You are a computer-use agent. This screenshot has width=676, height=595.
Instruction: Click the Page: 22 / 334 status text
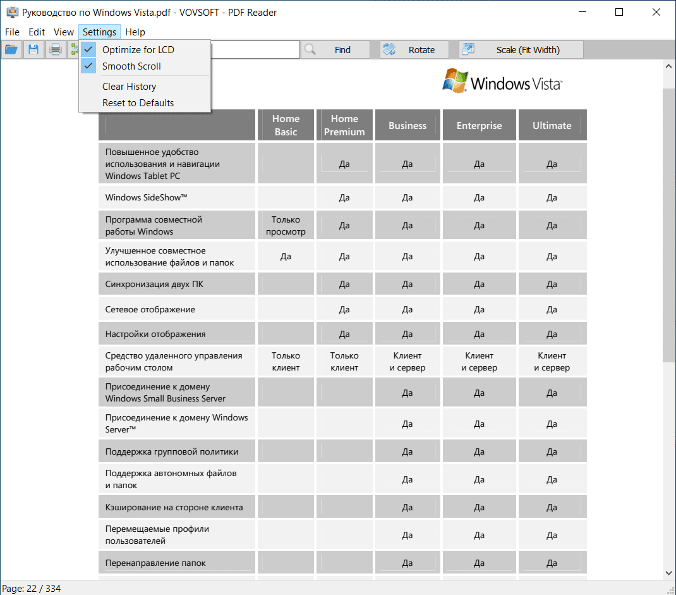(x=32, y=589)
